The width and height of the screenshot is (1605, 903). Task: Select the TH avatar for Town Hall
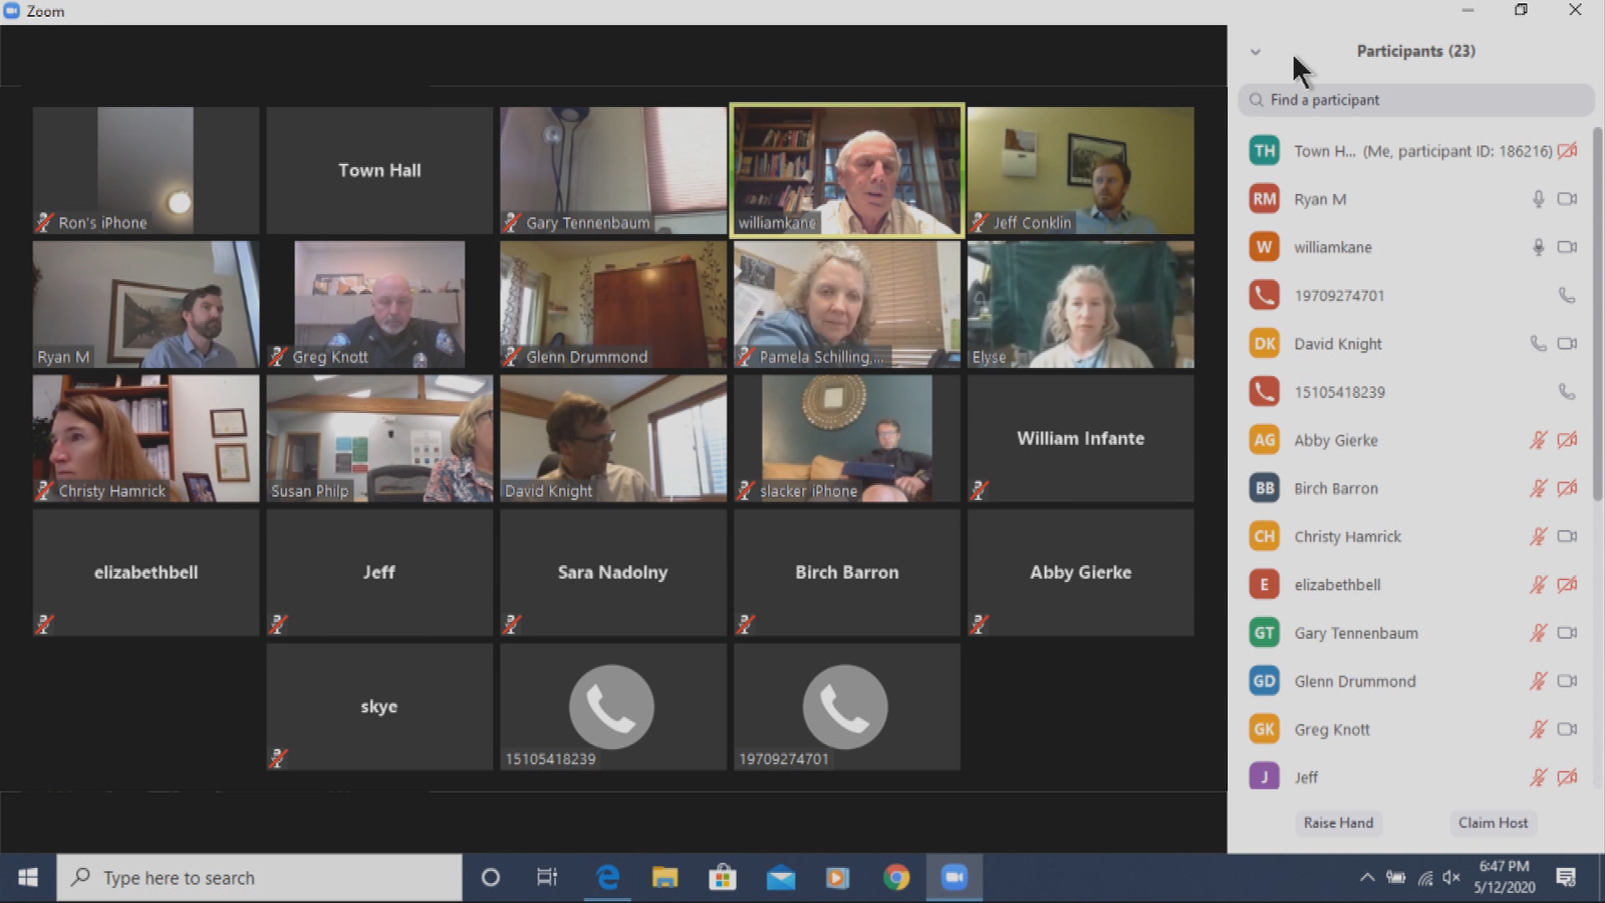pos(1264,151)
